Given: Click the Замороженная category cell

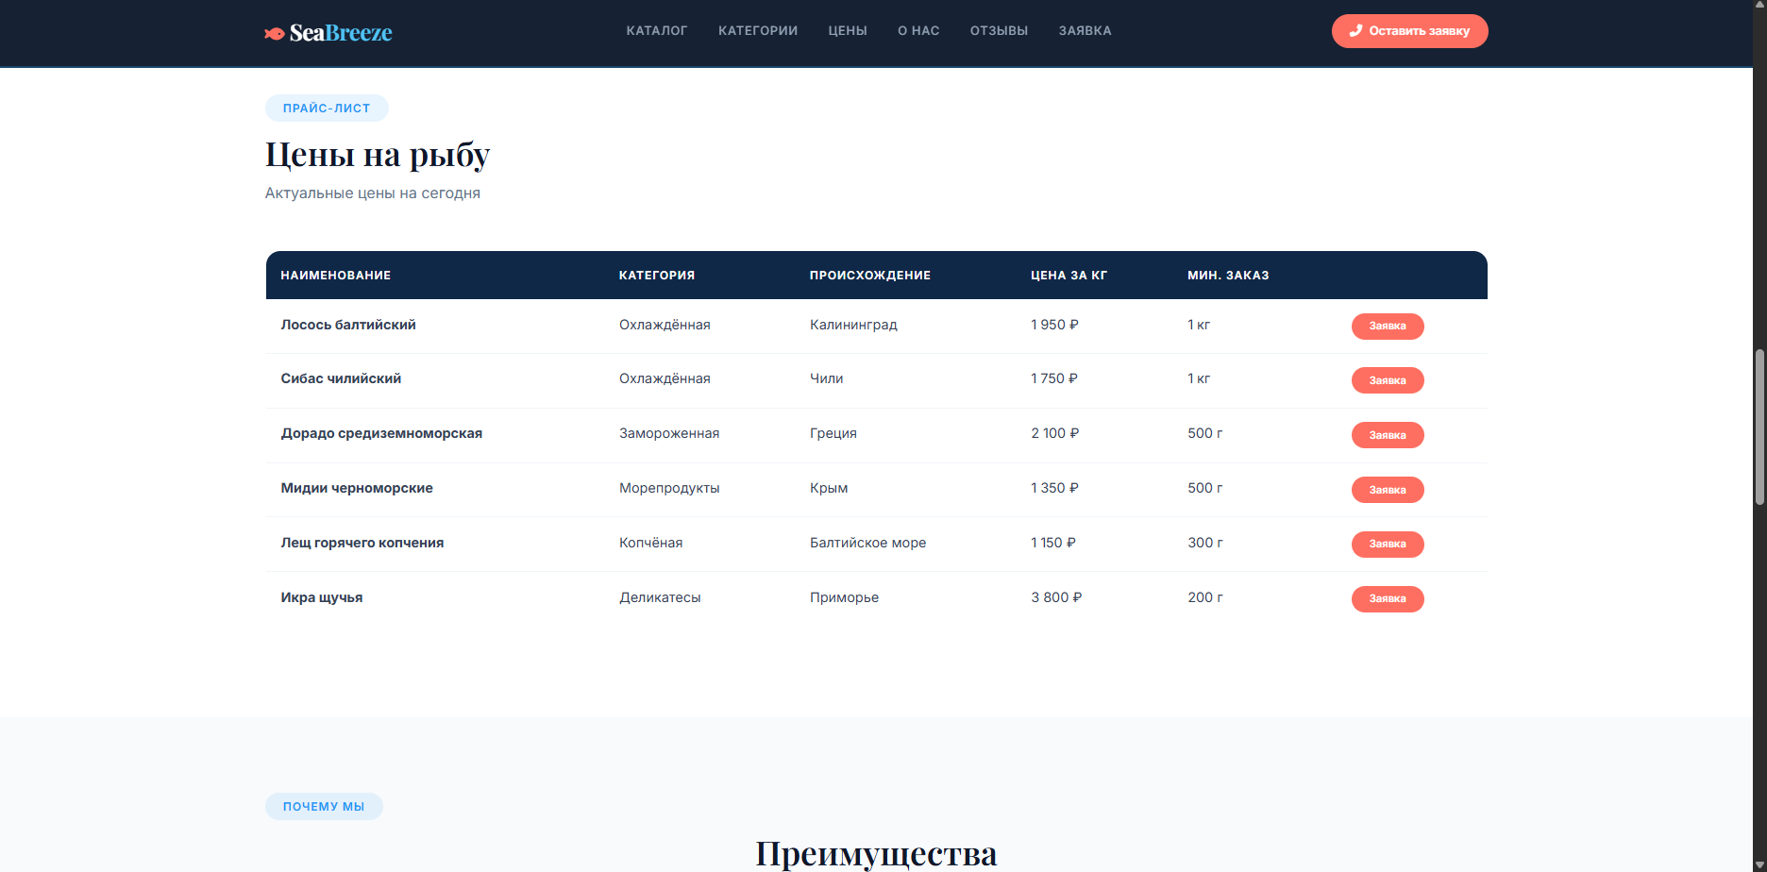Looking at the screenshot, I should pos(669,433).
